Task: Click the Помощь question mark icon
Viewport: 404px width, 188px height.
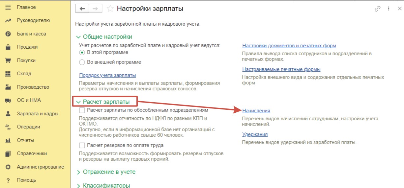Action: [8, 180]
